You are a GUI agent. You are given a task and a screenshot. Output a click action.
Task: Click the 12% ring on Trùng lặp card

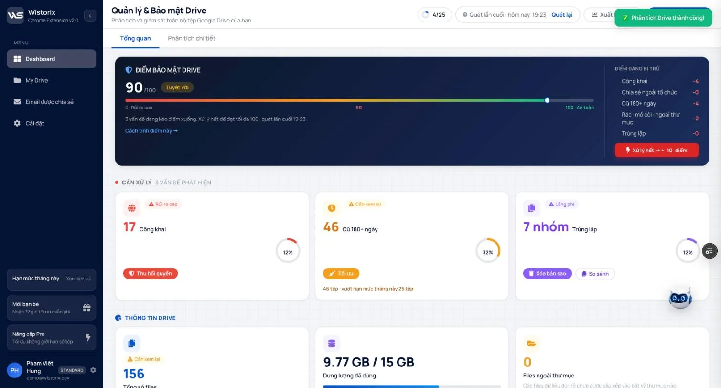pyautogui.click(x=688, y=251)
